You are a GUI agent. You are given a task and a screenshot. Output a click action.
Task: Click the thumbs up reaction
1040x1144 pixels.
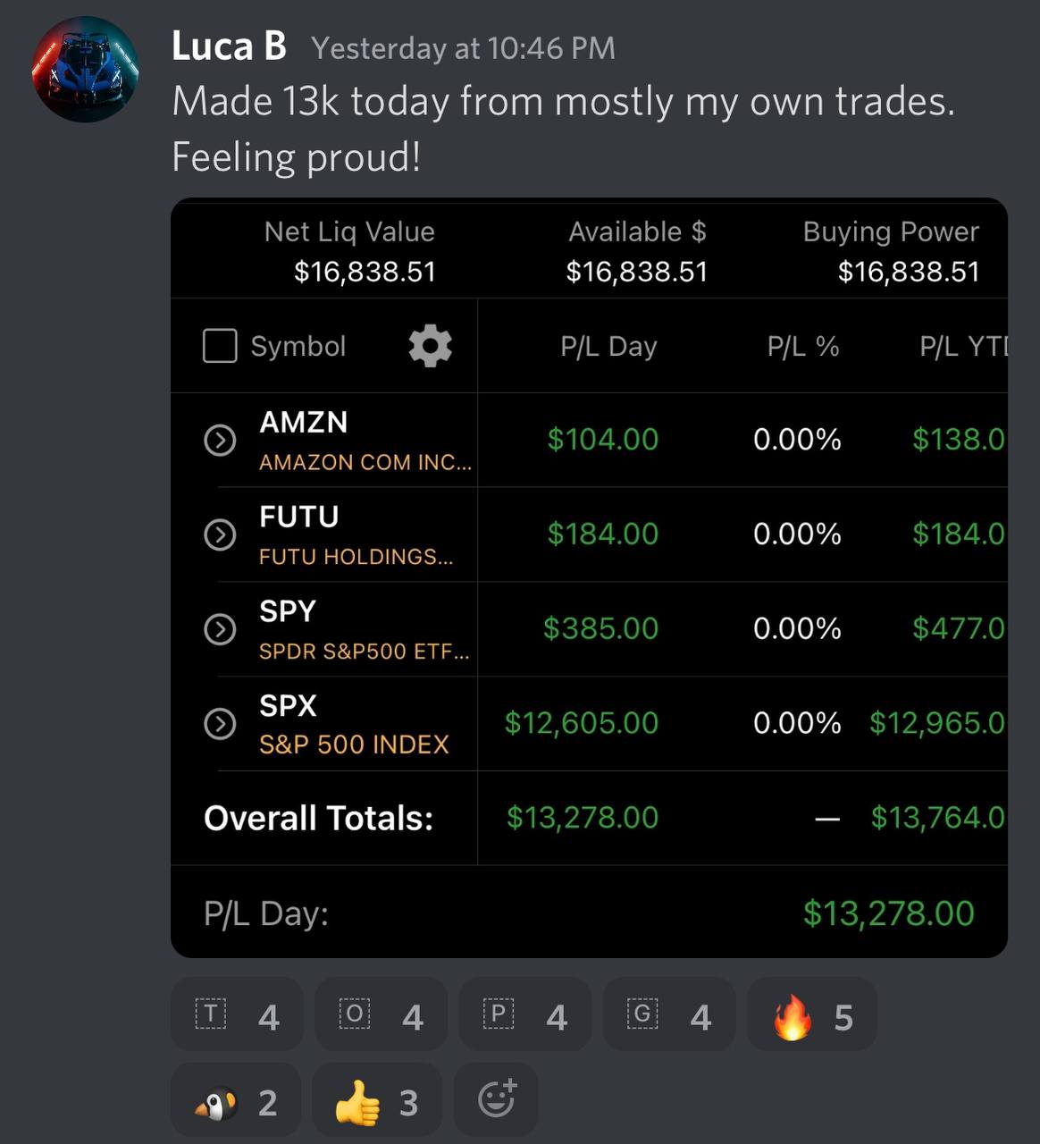[x=377, y=1100]
